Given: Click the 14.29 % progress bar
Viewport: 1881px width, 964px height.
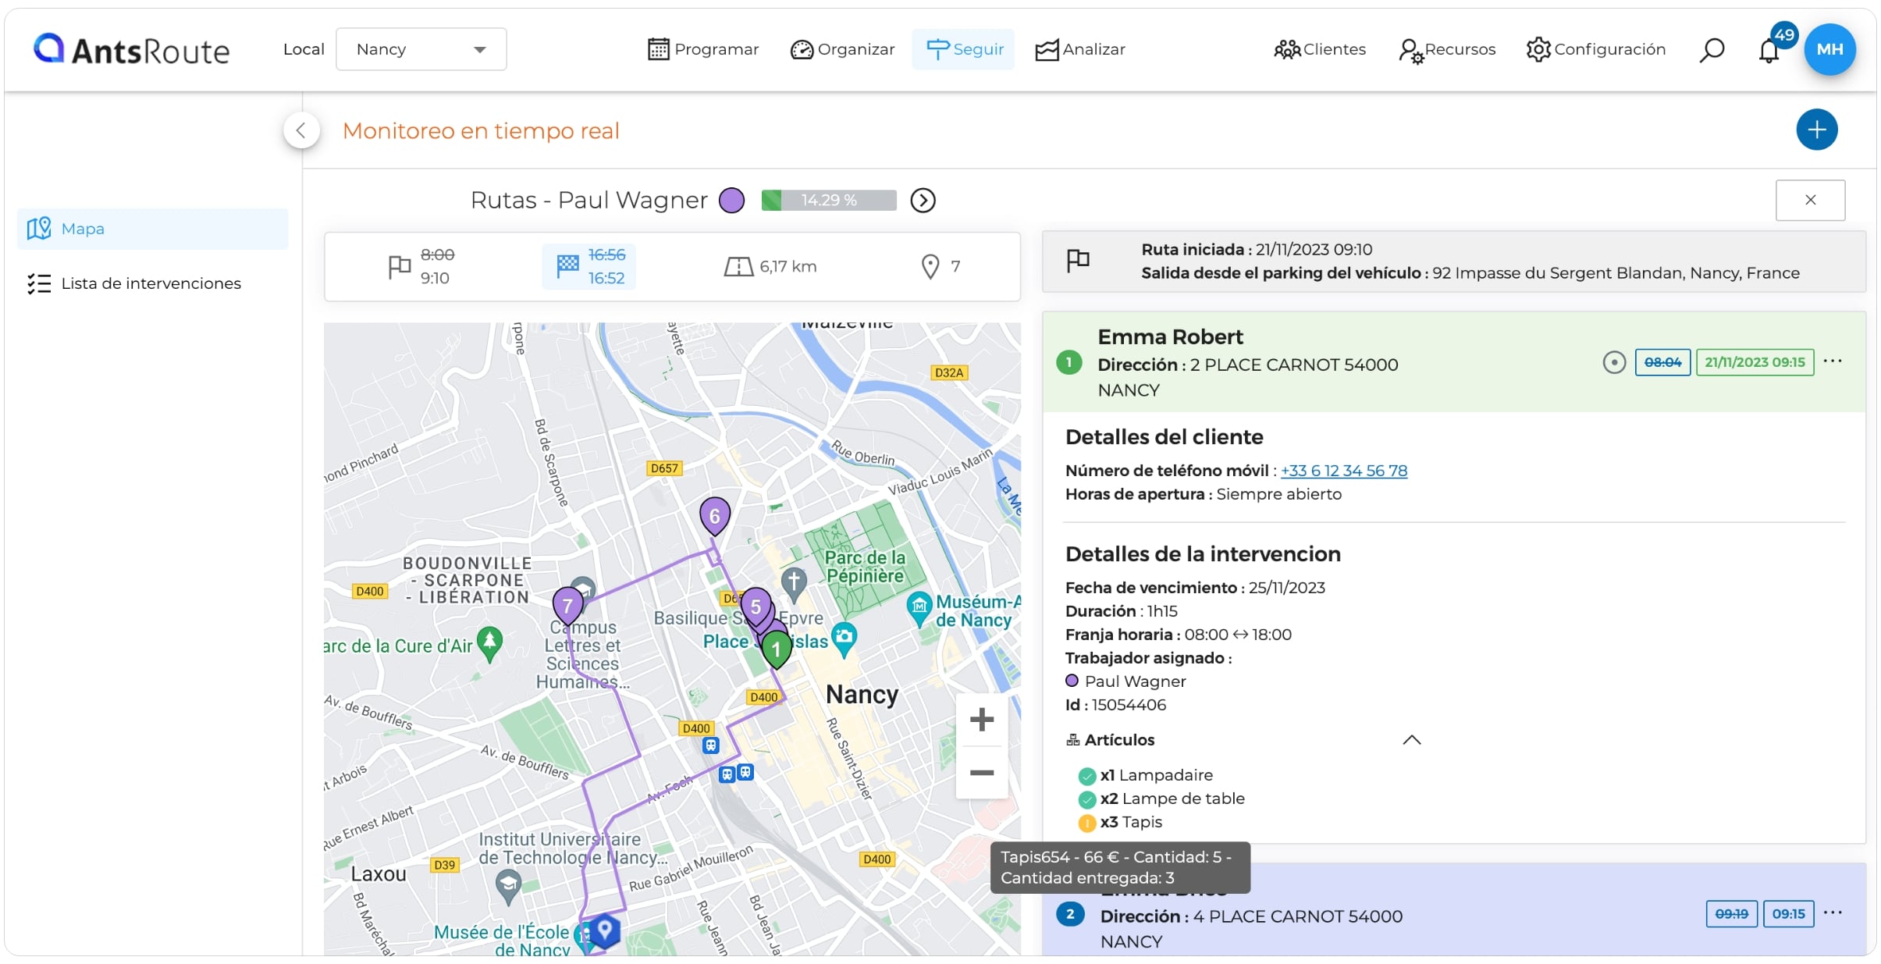Looking at the screenshot, I should [829, 201].
